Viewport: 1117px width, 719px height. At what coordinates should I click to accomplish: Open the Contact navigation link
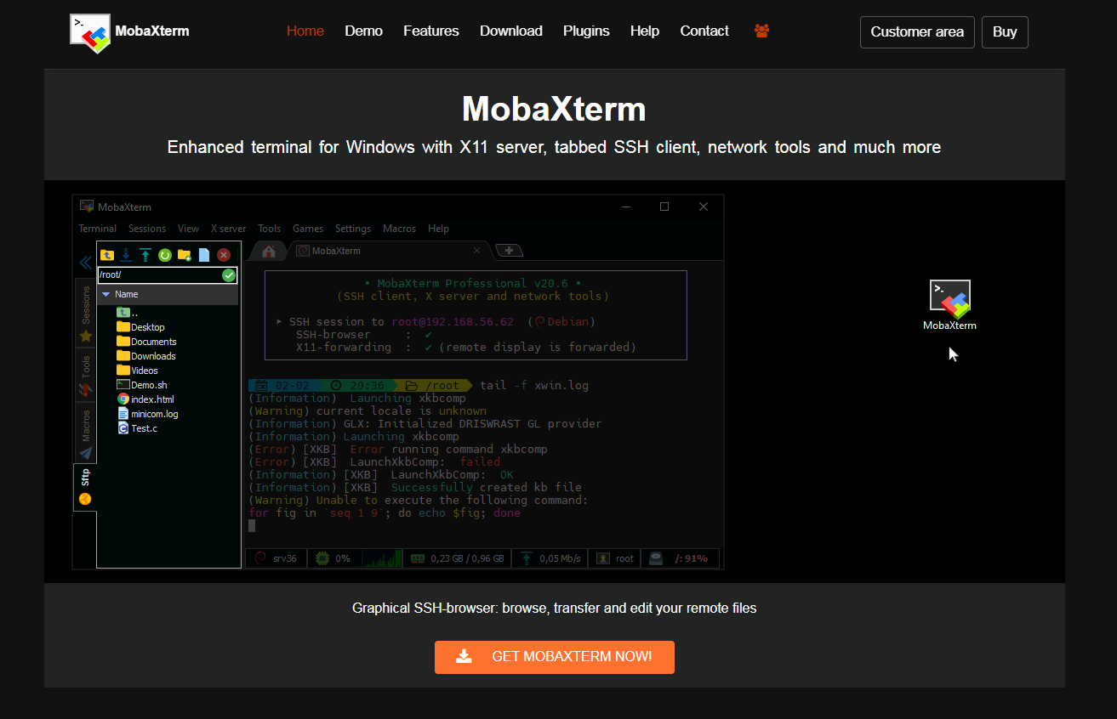coord(704,31)
